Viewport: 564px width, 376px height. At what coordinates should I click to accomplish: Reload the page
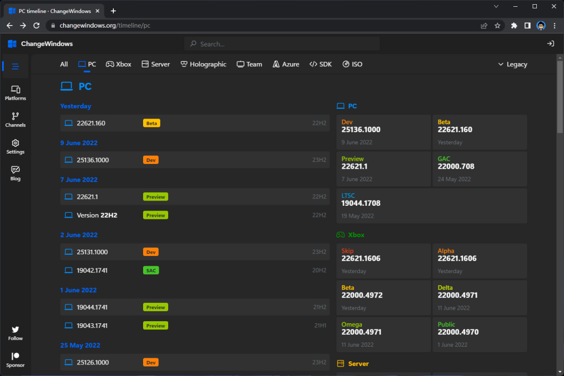point(37,26)
